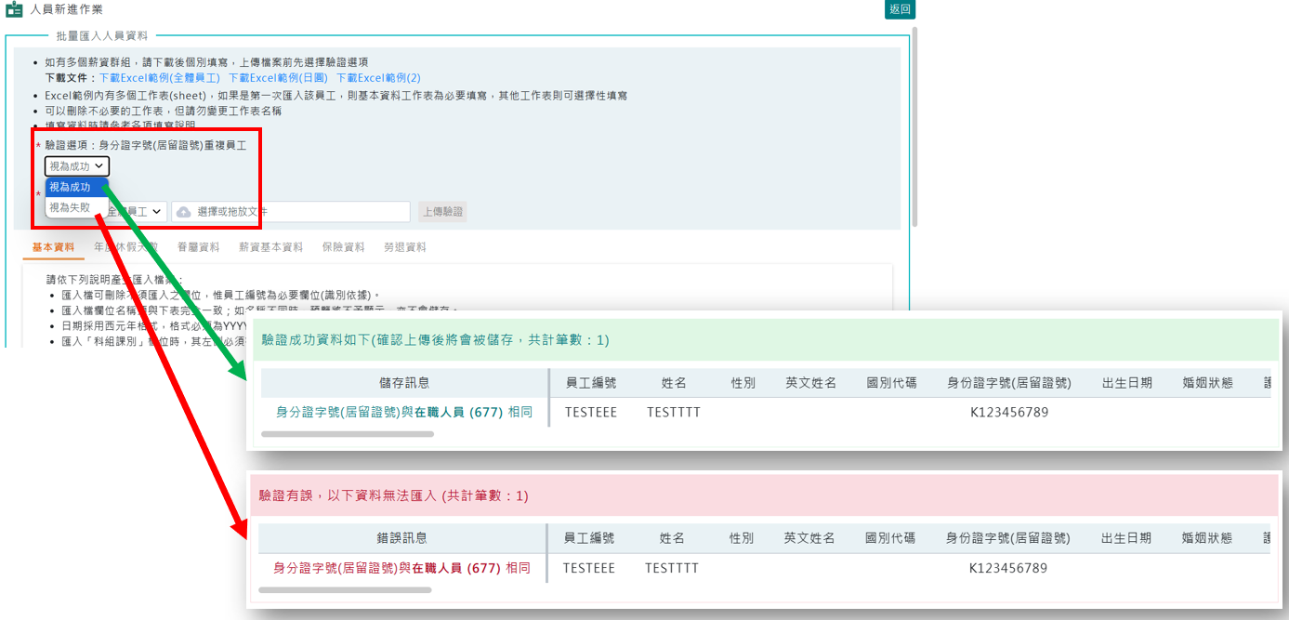This screenshot has width=1289, height=620.
Task: Go to the 保險資料 tab
Action: (343, 247)
